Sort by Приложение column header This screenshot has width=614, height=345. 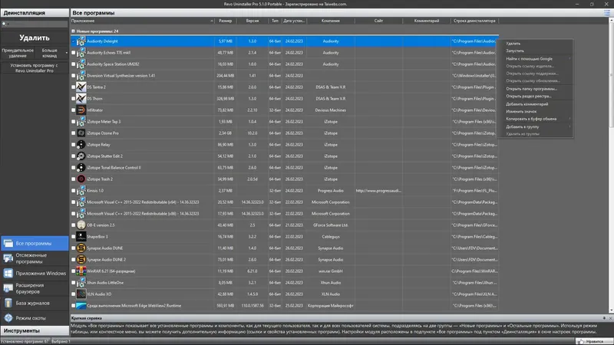[143, 21]
